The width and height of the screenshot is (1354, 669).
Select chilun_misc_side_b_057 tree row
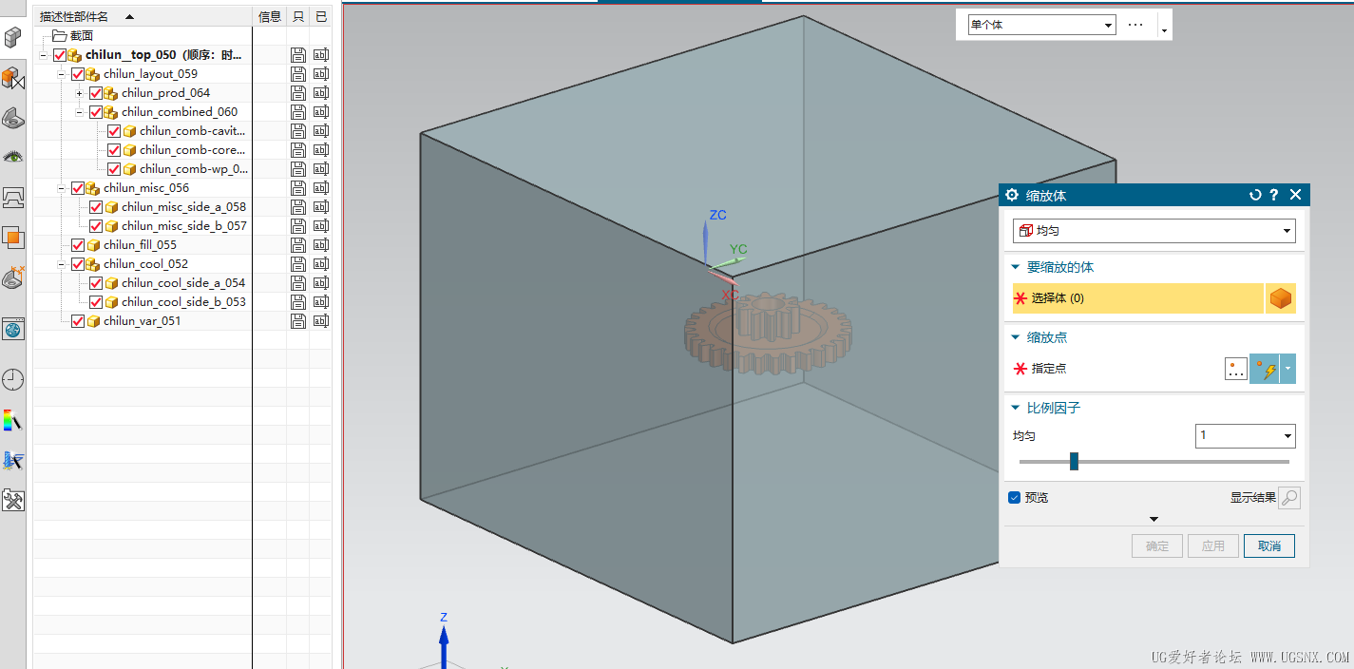click(175, 226)
